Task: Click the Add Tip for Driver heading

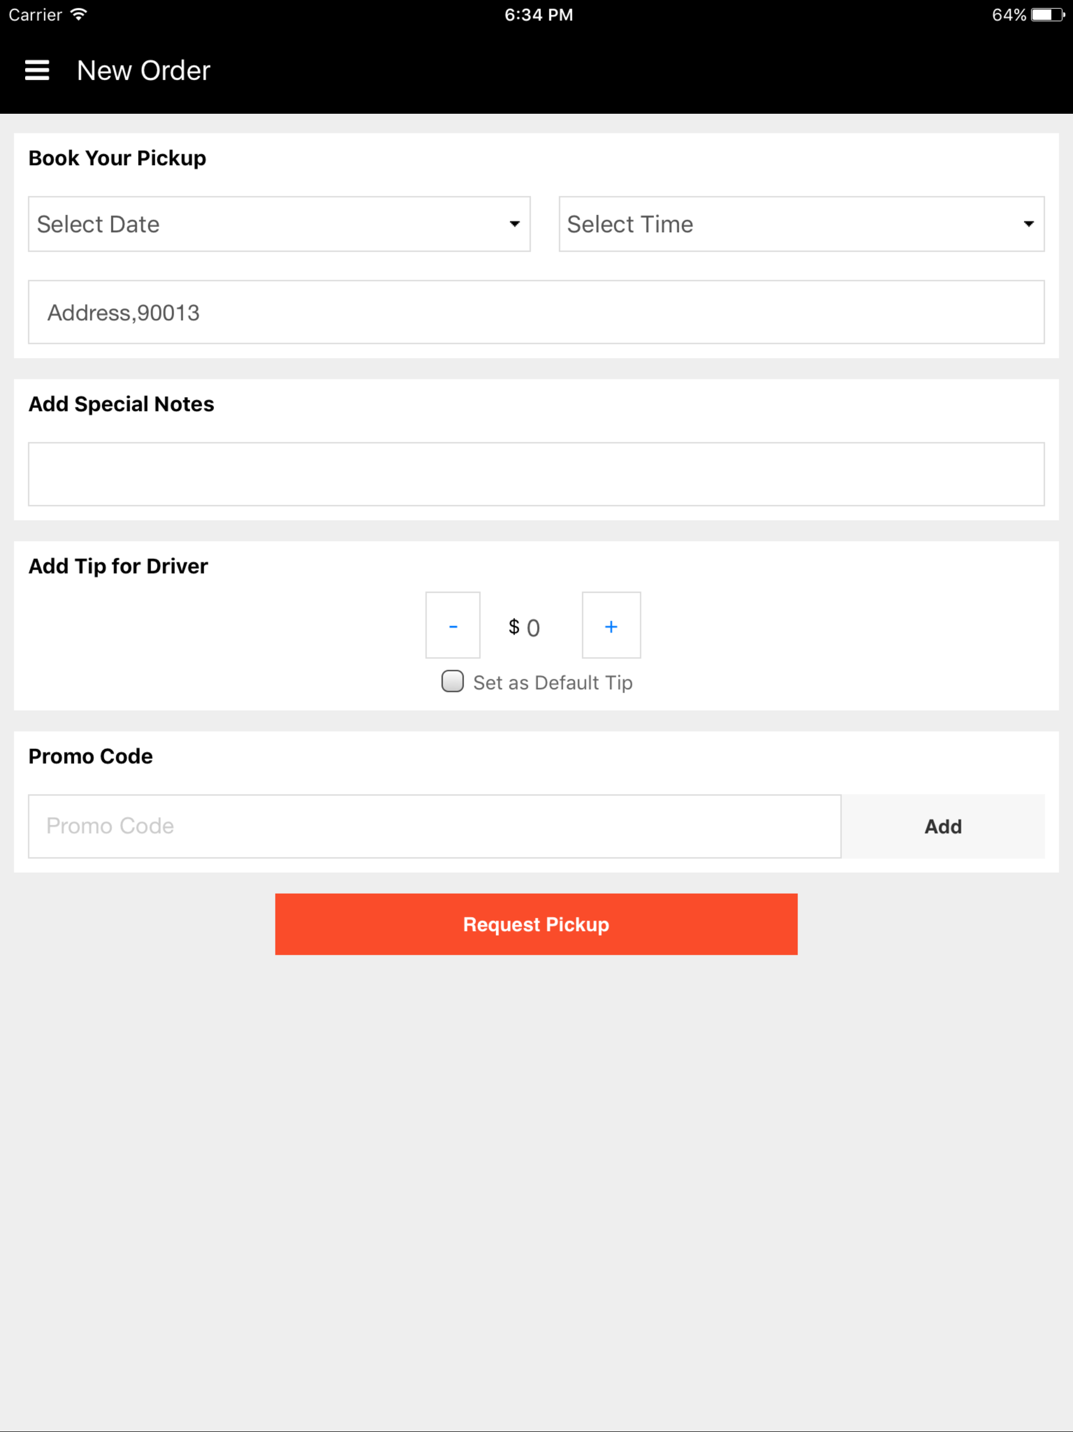Action: pyautogui.click(x=118, y=566)
